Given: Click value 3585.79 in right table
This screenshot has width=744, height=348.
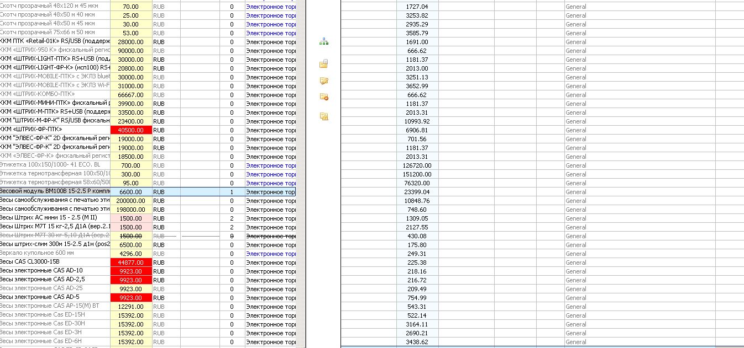Looking at the screenshot, I should [x=417, y=33].
